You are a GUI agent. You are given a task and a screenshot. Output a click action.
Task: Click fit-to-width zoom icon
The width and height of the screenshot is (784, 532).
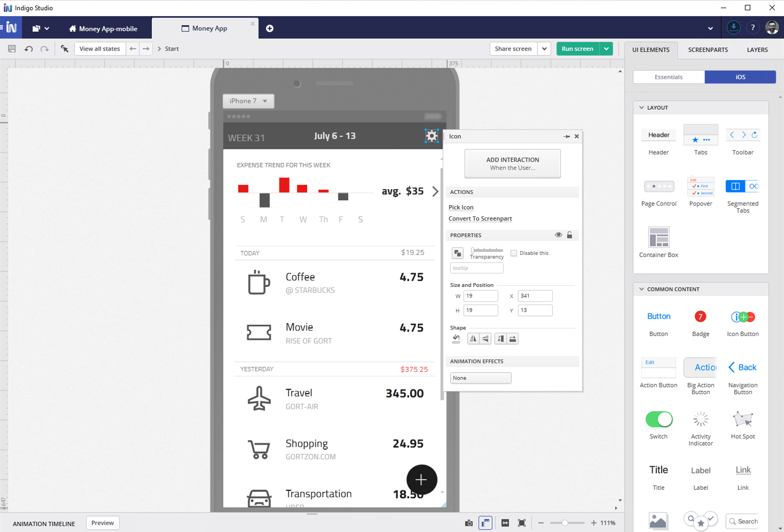point(505,523)
